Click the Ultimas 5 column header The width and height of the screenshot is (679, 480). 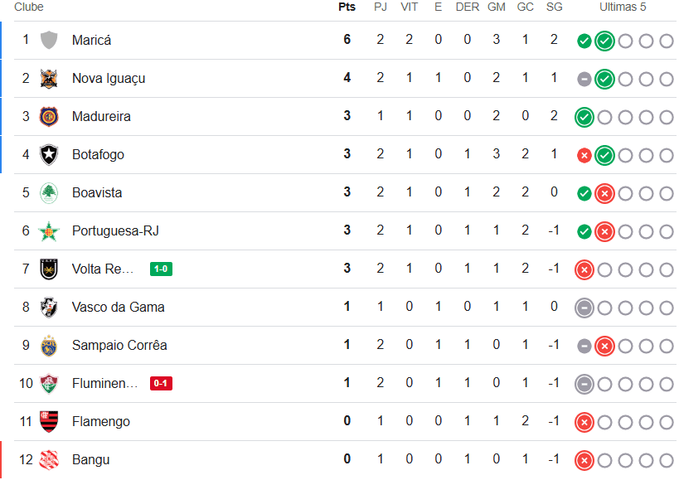tap(623, 7)
